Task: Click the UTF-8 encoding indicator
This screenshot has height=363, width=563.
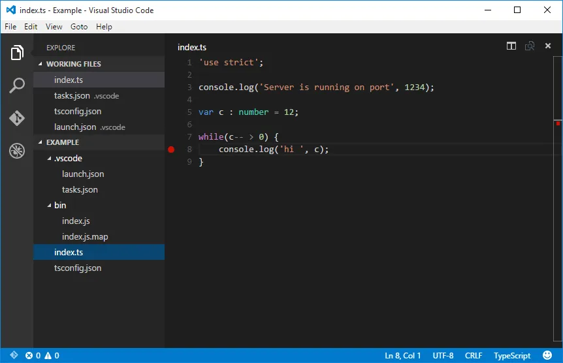Action: 442,355
